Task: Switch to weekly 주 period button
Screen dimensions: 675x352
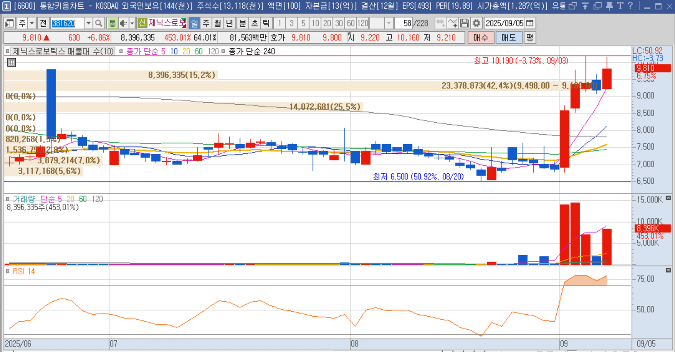Action: [206, 23]
